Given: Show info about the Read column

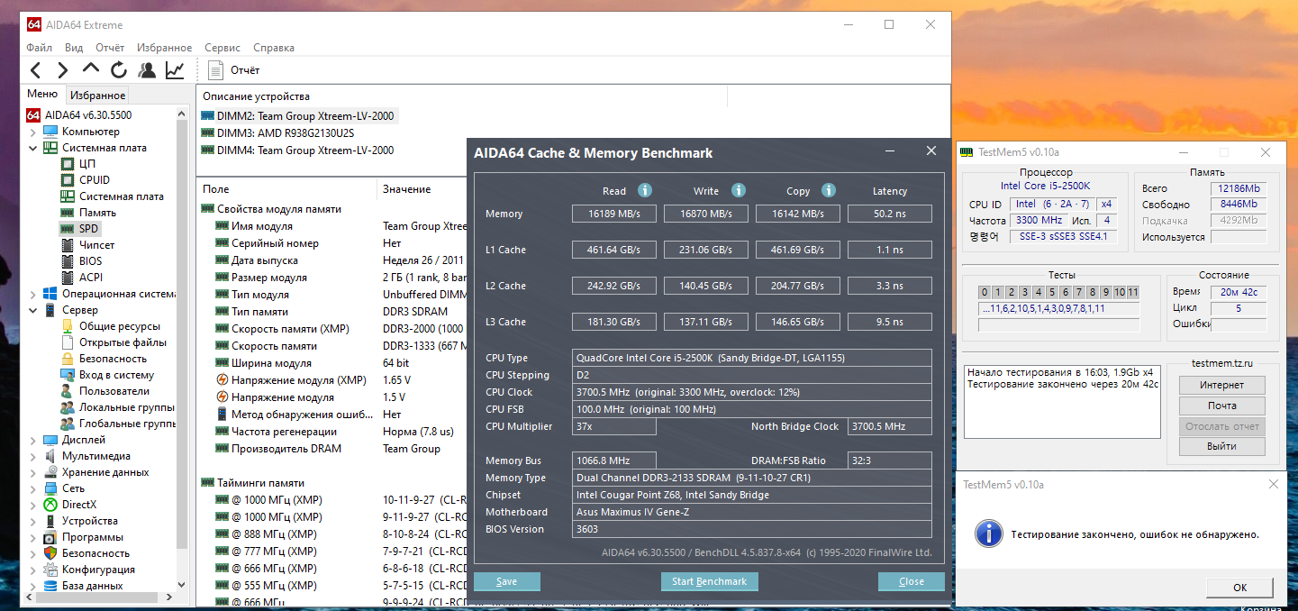Looking at the screenshot, I should [x=645, y=190].
